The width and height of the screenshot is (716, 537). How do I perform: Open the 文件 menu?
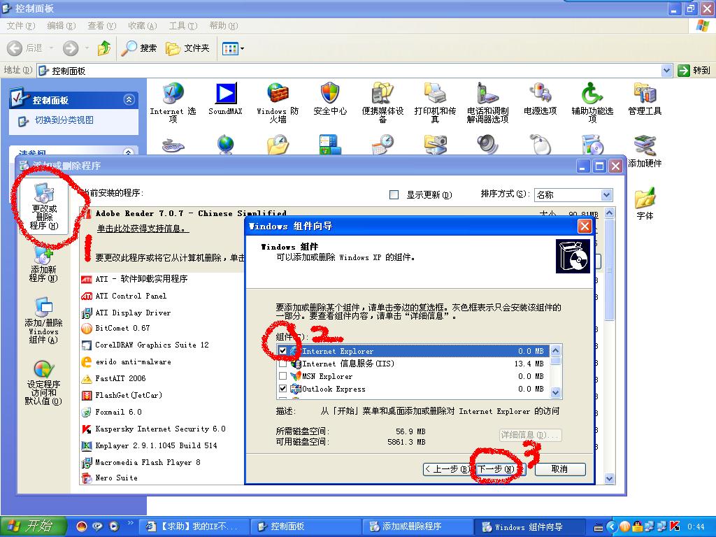[x=20, y=26]
